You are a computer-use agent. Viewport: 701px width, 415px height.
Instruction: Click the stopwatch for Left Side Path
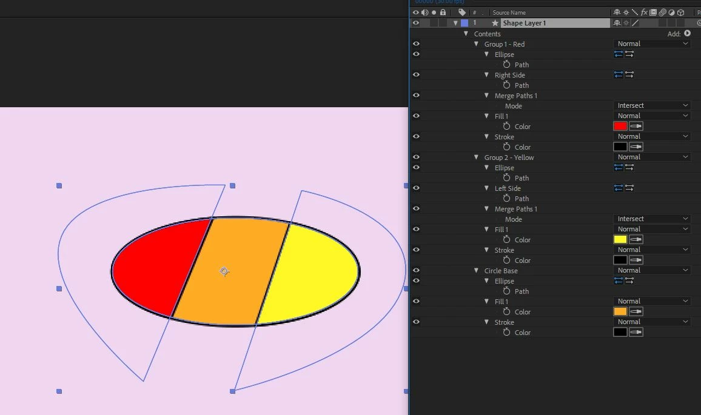(506, 198)
